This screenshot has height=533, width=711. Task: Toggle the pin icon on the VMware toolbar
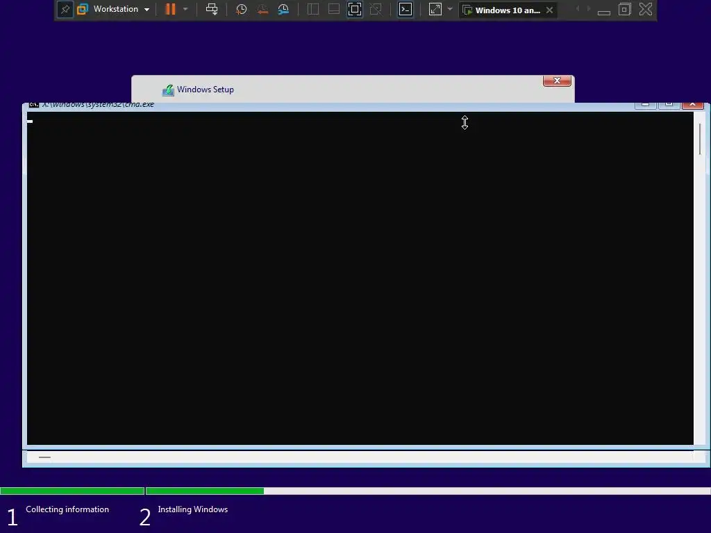(65, 10)
